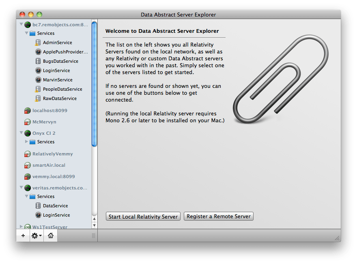The height and width of the screenshot is (264, 357).
Task: Select the MarvinService icon
Action: coord(37,79)
